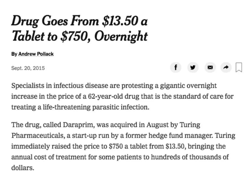Tweet the article via Twitter icon
This screenshot has height=174, width=250.
(193, 67)
